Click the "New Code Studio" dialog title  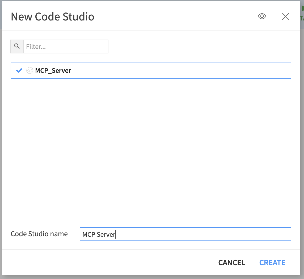52,17
